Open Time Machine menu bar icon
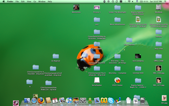Viewport: 169px width, 106px height. point(113,1)
